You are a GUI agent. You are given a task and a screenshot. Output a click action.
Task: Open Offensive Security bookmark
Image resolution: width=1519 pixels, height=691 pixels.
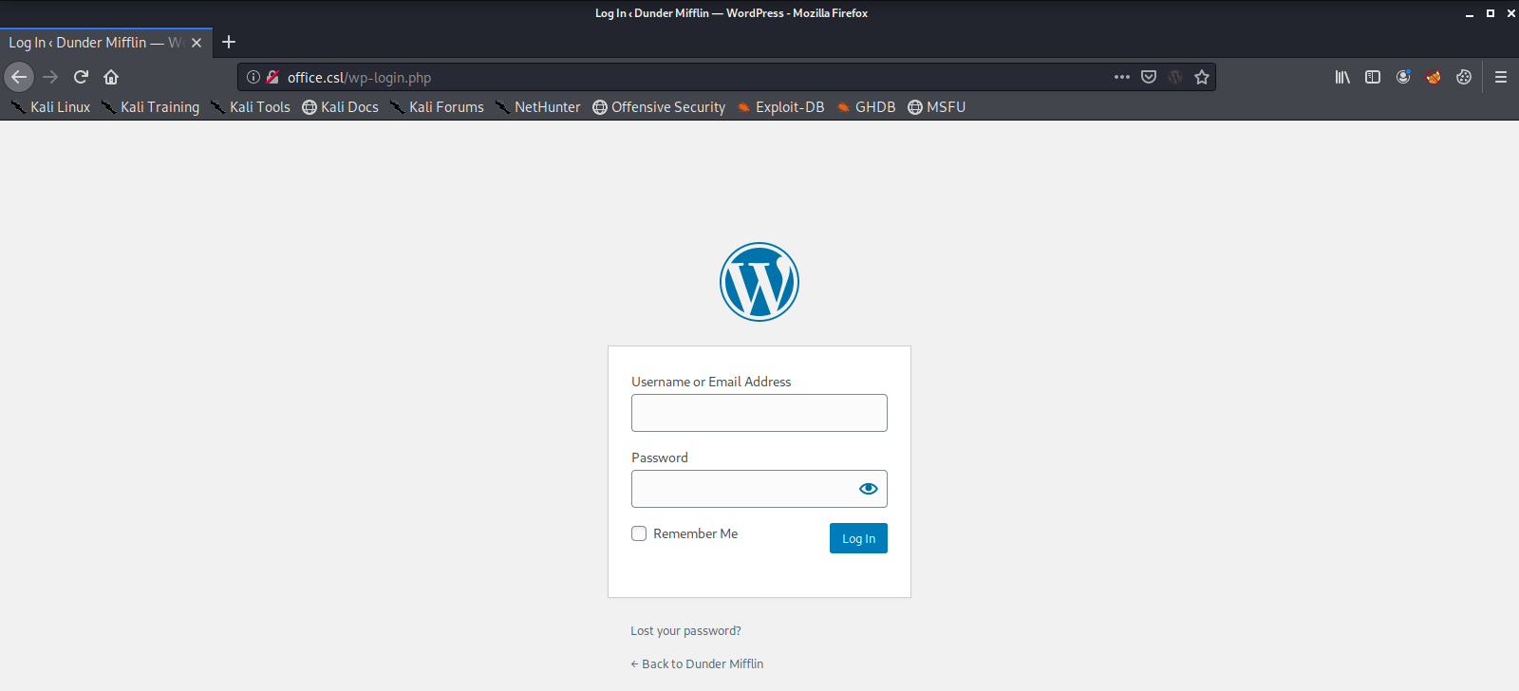659,107
